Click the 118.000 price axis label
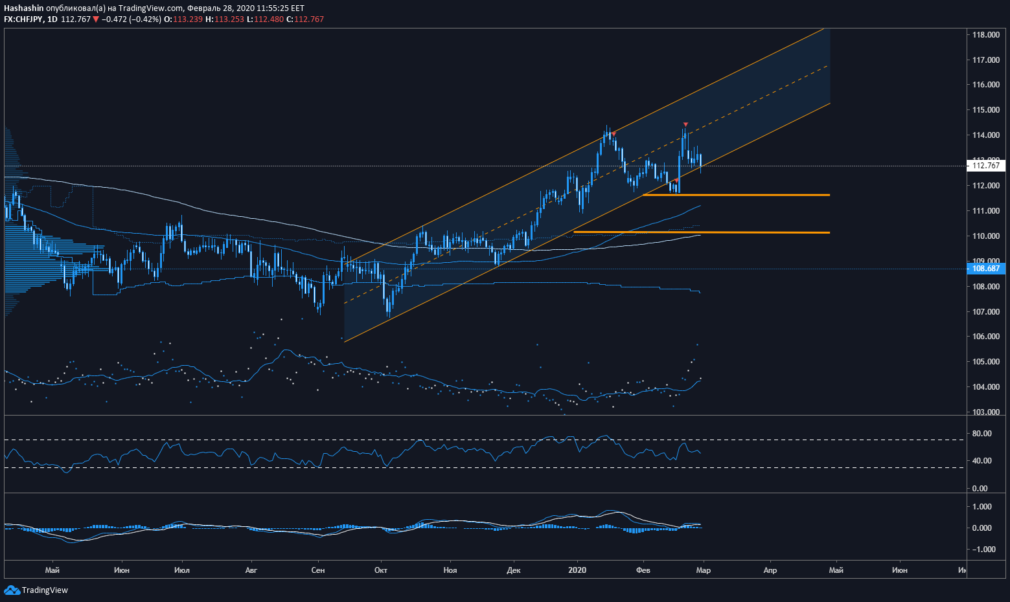The height and width of the screenshot is (602, 1010). 985,35
